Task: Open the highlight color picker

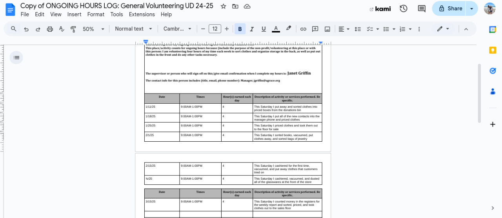Action: pos(289,29)
